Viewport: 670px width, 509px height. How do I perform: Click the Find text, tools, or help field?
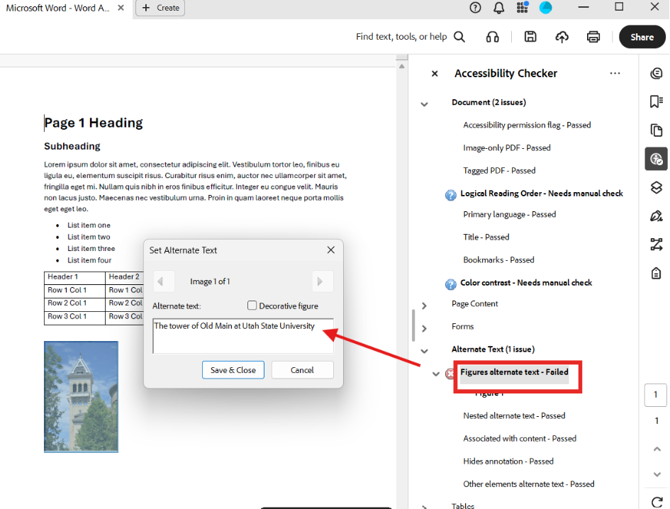[401, 37]
